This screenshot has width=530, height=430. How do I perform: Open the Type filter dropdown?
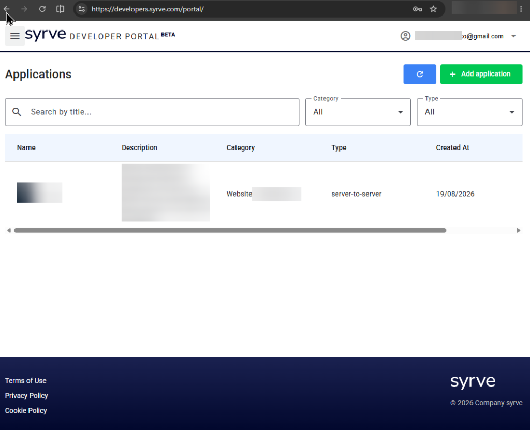[469, 112]
